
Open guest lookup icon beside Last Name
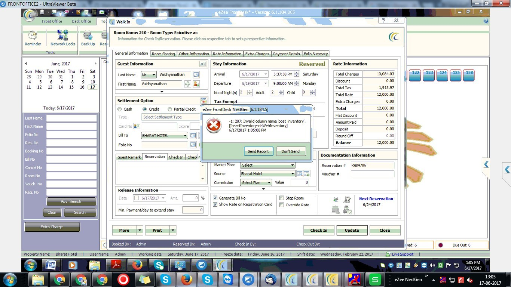coord(196,75)
